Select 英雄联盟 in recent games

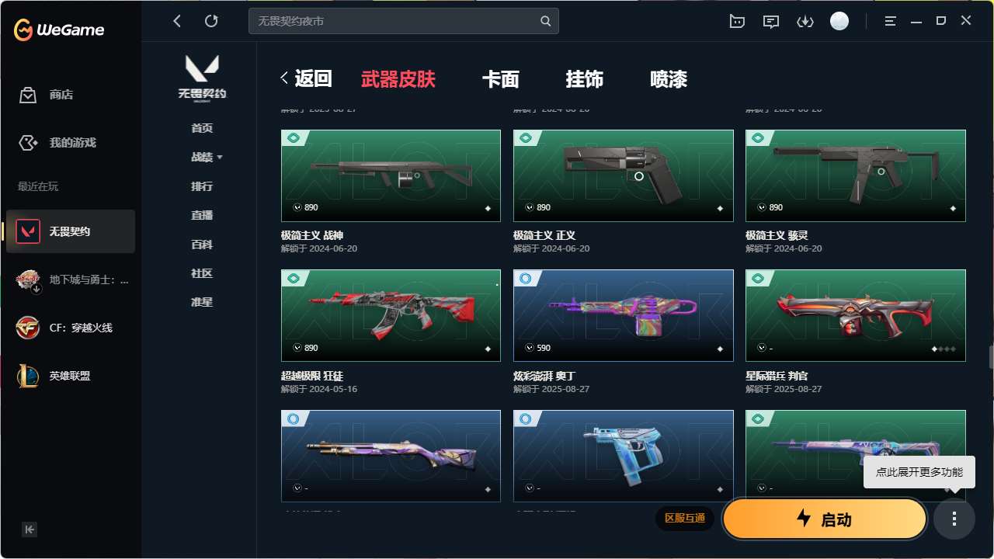click(x=71, y=376)
